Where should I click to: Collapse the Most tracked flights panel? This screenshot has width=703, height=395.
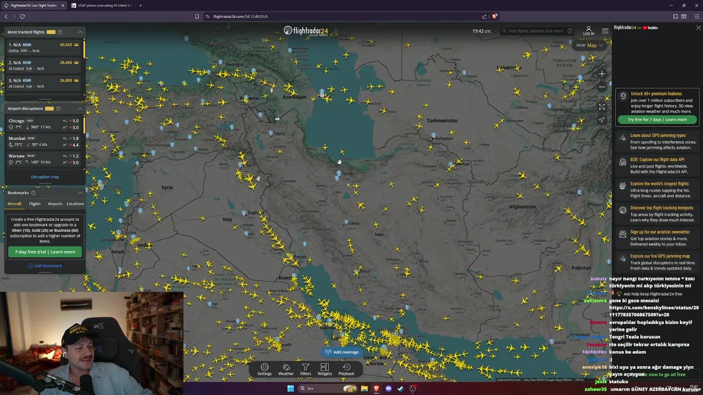point(80,32)
